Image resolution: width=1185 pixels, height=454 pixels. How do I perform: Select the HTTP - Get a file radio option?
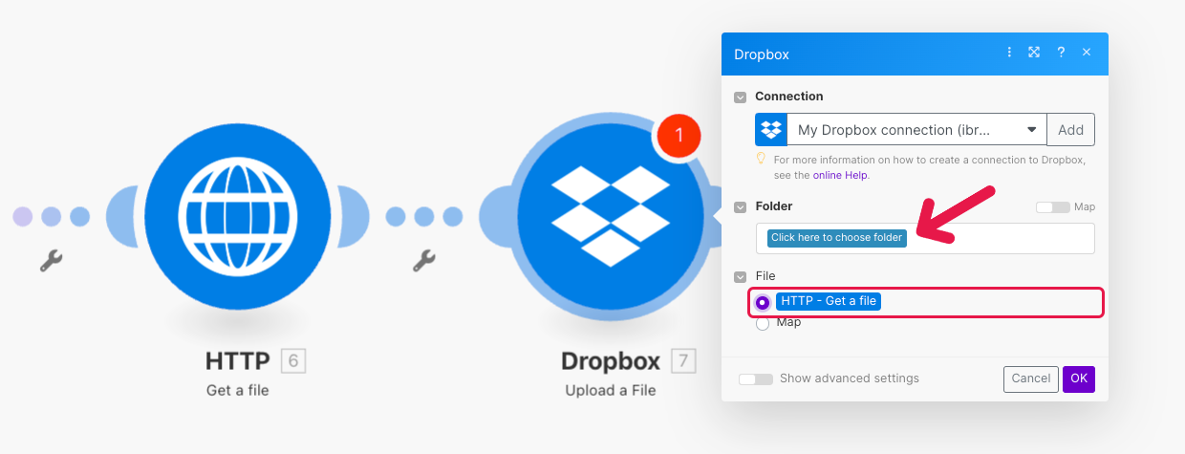point(763,302)
